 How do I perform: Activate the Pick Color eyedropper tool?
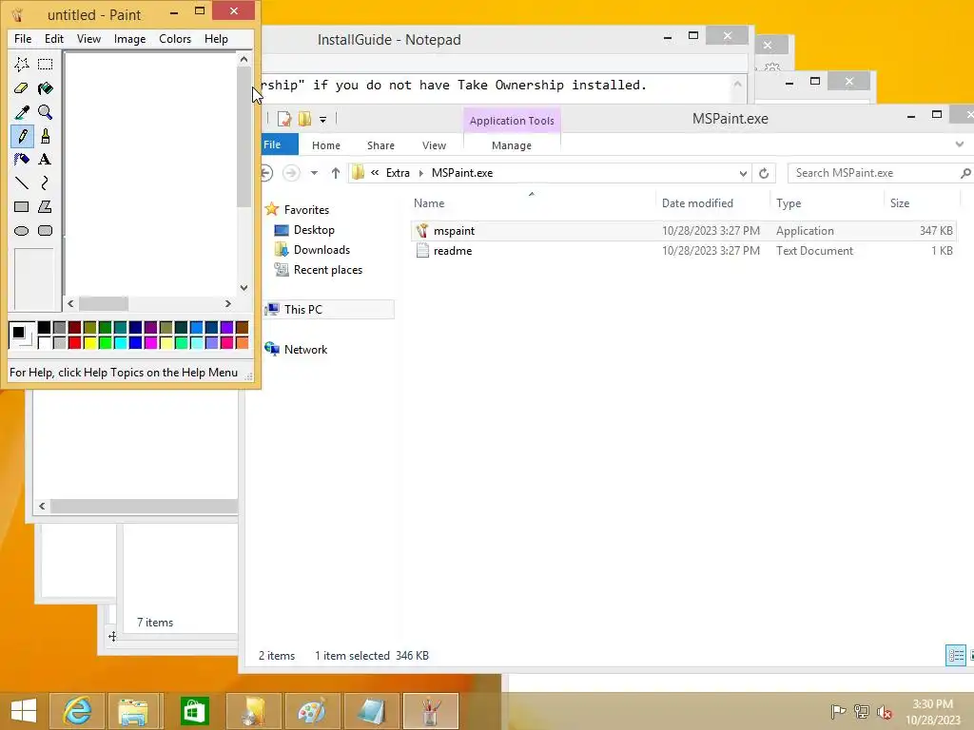[x=22, y=112]
